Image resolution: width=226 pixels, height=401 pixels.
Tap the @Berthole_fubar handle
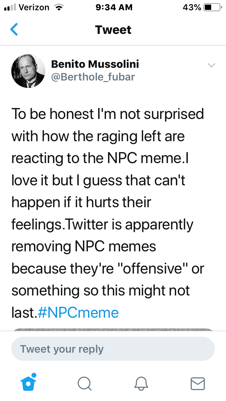click(x=93, y=77)
